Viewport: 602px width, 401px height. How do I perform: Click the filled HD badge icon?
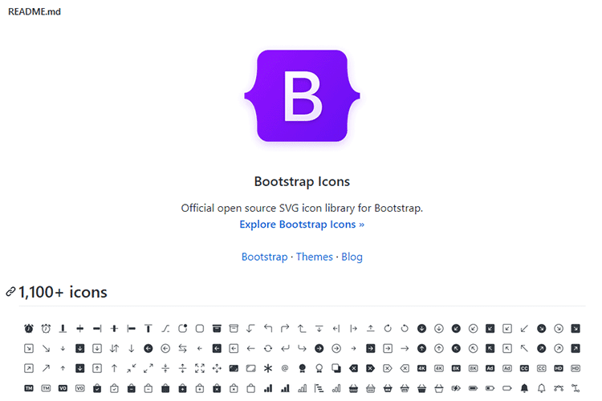559,368
